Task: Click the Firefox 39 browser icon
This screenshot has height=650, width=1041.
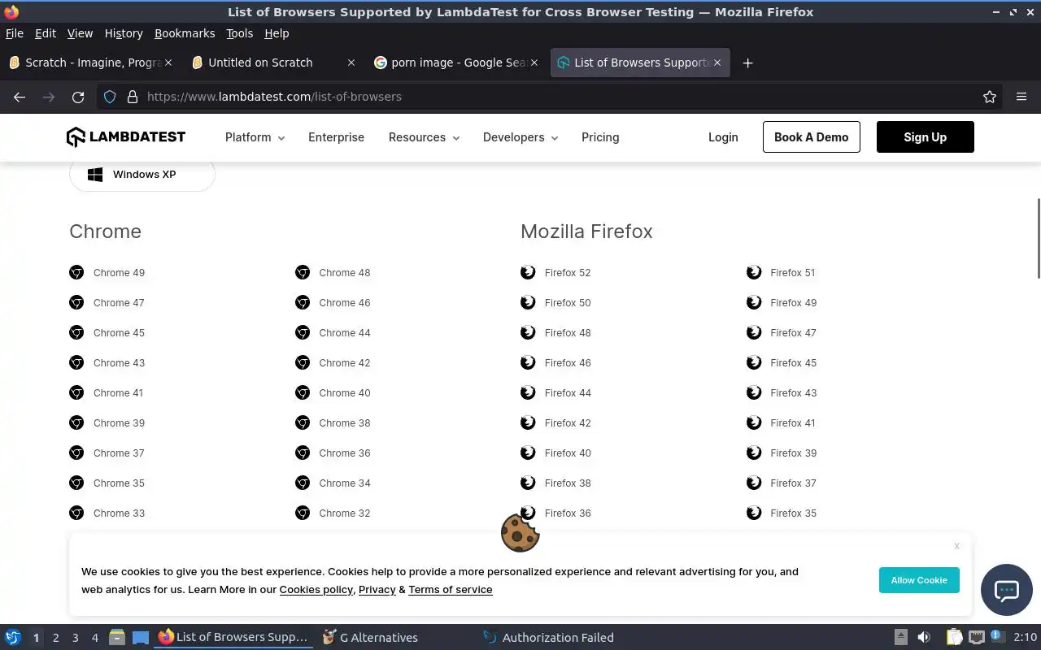Action: click(x=754, y=453)
